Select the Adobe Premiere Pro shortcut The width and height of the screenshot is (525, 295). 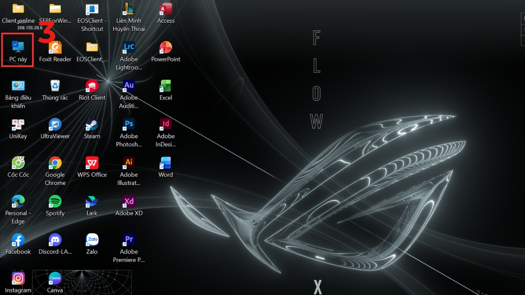129,239
